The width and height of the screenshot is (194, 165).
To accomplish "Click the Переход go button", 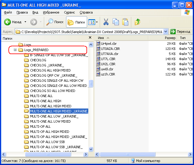I will 180,32.
